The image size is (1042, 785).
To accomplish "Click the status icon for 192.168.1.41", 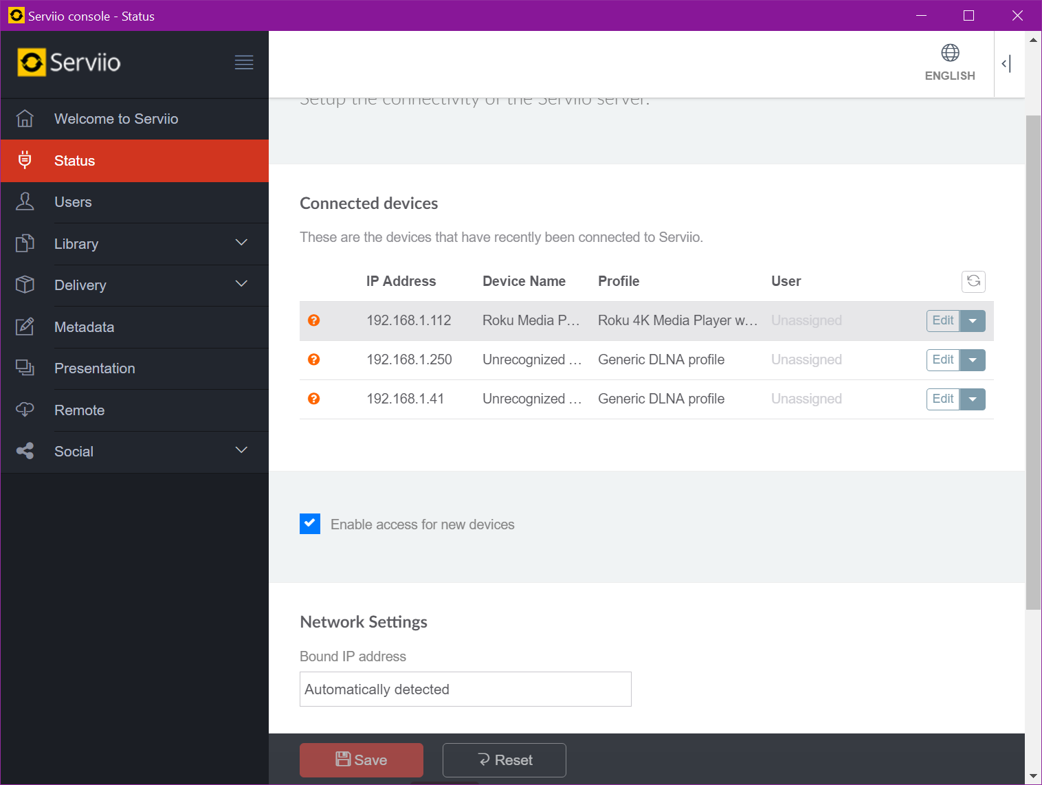I will tap(314, 399).
